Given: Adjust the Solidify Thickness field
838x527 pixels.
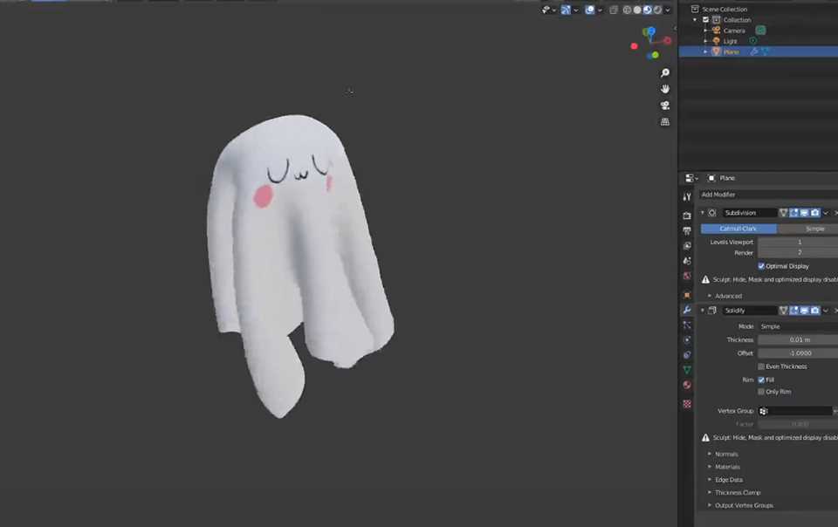Looking at the screenshot, I should tap(798, 339).
